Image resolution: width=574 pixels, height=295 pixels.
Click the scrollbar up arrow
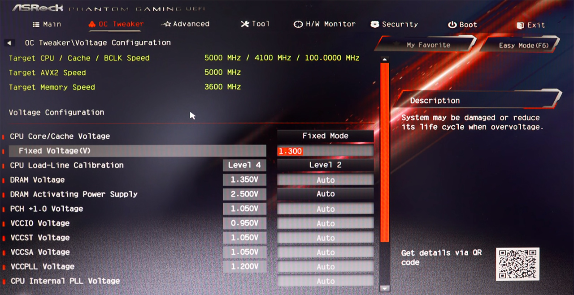[x=384, y=60]
